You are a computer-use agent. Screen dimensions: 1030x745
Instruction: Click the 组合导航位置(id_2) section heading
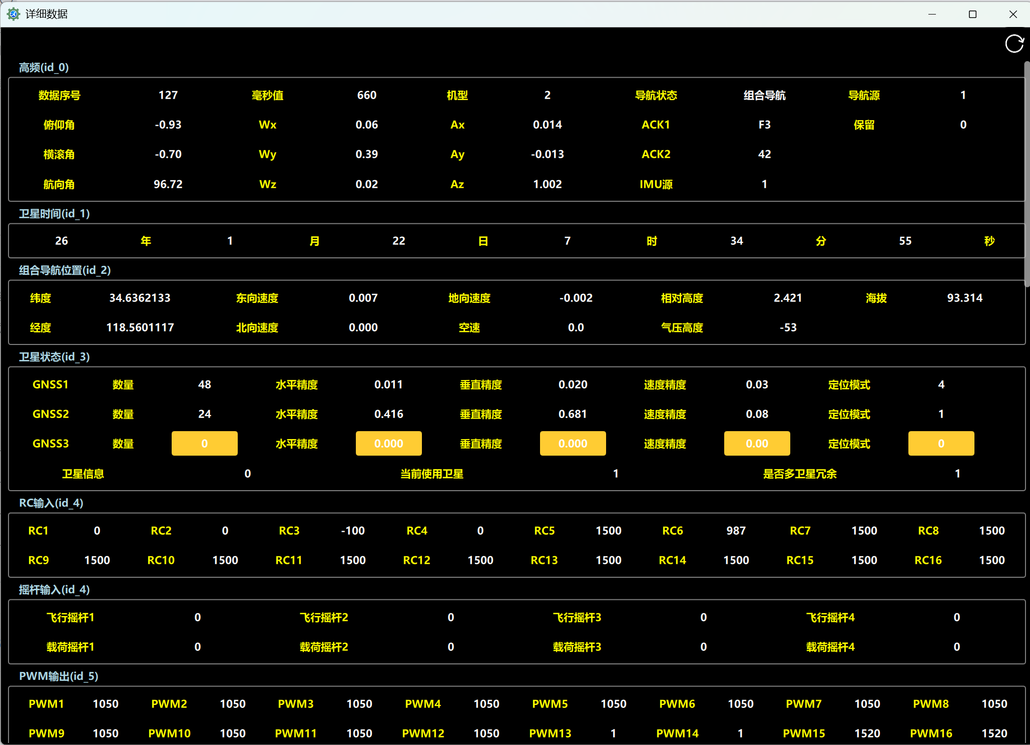point(65,270)
